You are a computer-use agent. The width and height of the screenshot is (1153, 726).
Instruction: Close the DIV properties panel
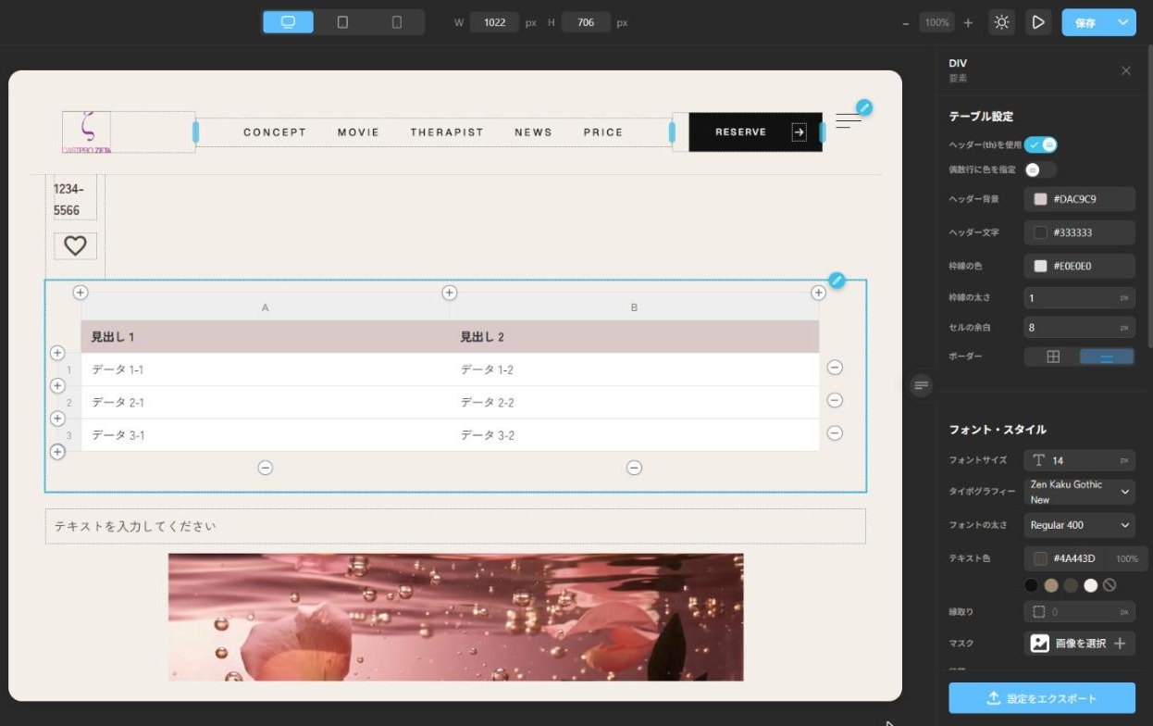[1125, 70]
